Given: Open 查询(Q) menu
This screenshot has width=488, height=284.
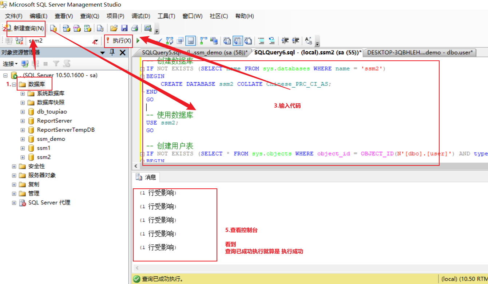Looking at the screenshot, I should pyautogui.click(x=90, y=16).
